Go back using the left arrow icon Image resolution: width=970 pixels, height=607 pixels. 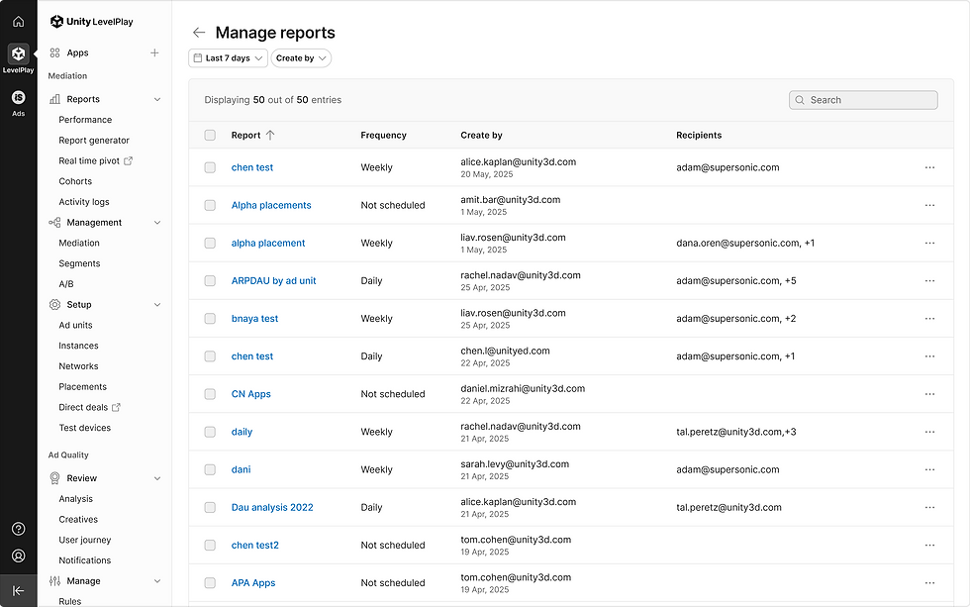199,32
